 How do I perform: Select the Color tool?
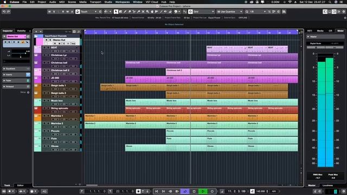point(170,11)
